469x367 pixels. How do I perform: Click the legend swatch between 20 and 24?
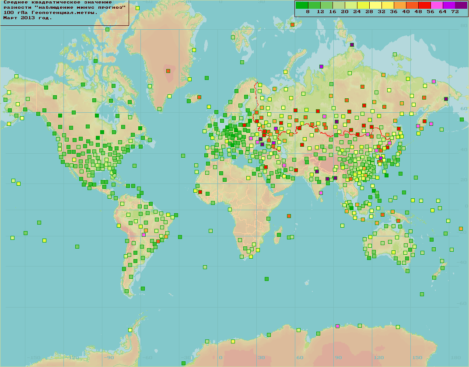click(x=351, y=5)
